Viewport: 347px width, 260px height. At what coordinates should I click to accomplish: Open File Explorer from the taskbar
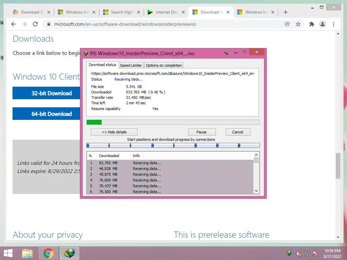click(x=27, y=253)
